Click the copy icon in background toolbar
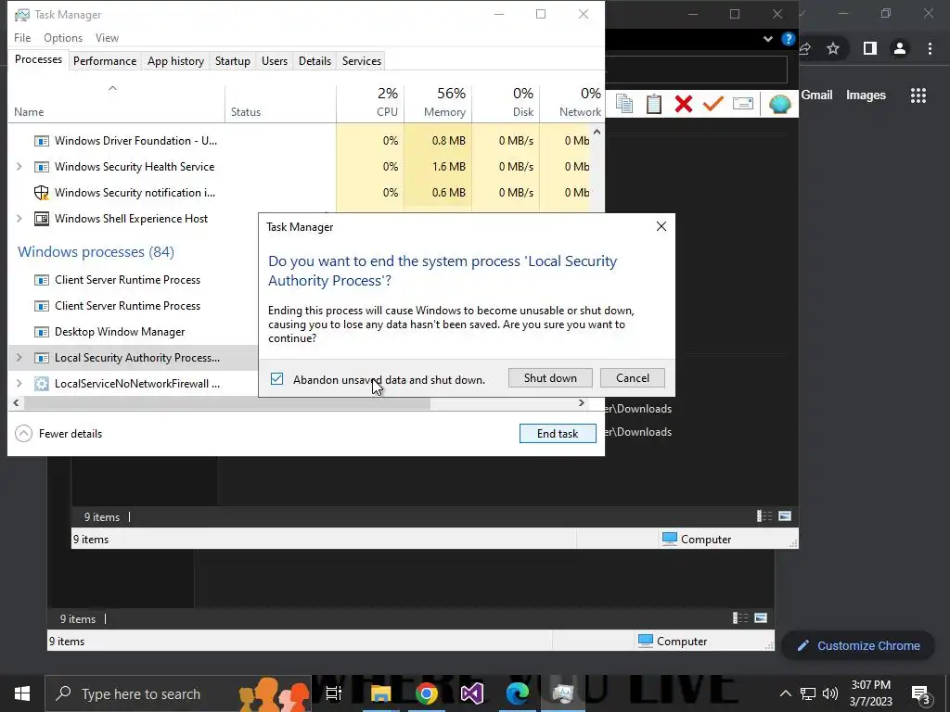The image size is (950, 712). tap(624, 104)
